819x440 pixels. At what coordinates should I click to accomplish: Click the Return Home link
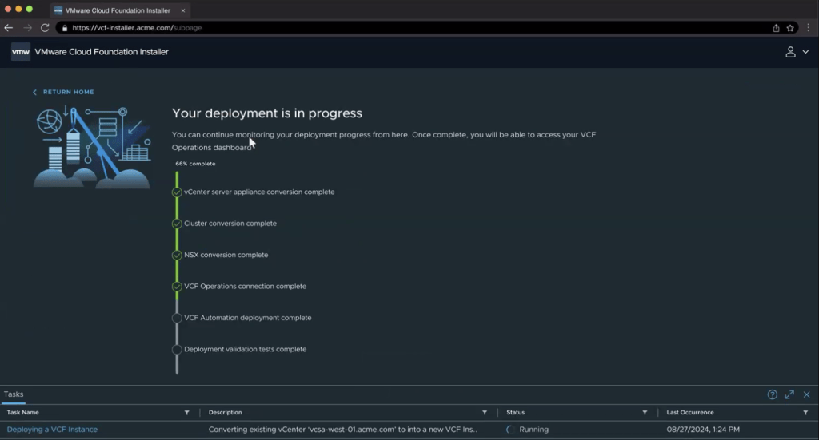(x=64, y=93)
